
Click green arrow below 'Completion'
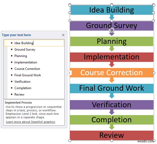point(112,127)
